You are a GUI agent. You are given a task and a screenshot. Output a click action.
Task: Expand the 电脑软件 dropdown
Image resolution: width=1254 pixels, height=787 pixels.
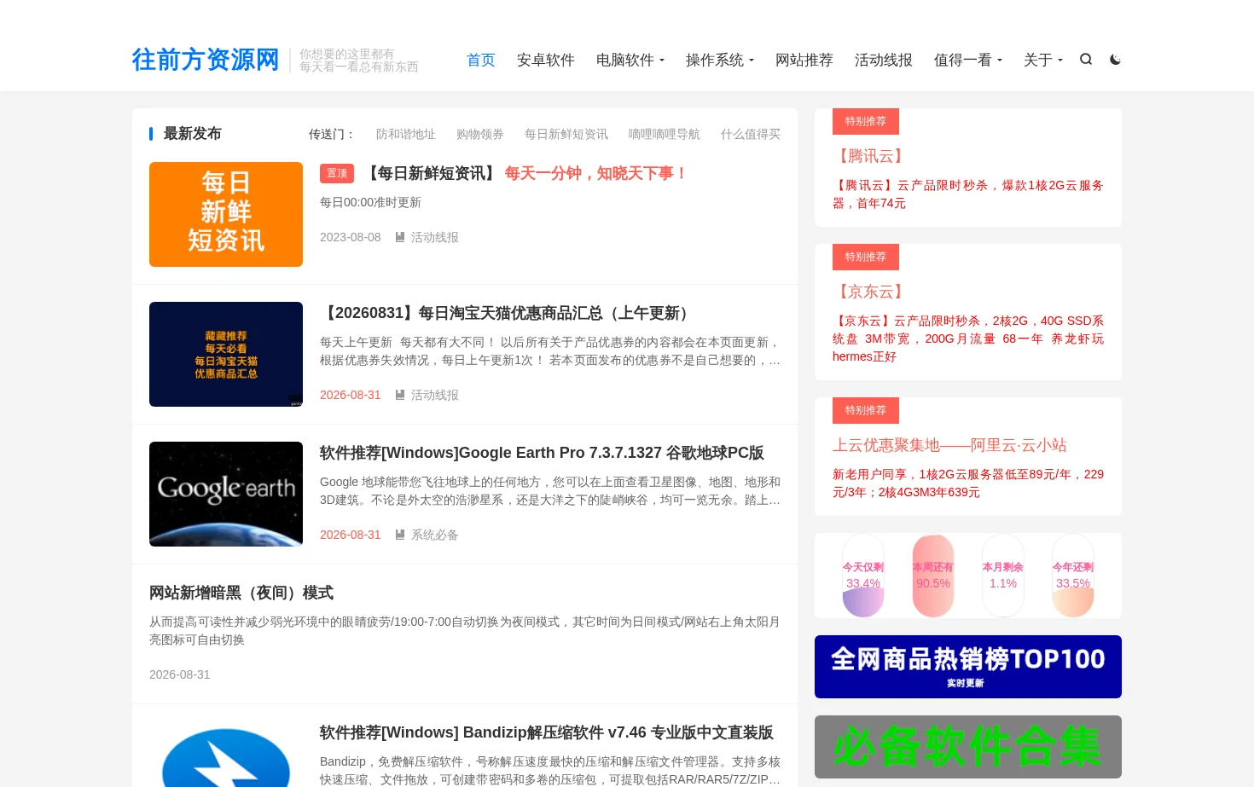pyautogui.click(x=630, y=60)
